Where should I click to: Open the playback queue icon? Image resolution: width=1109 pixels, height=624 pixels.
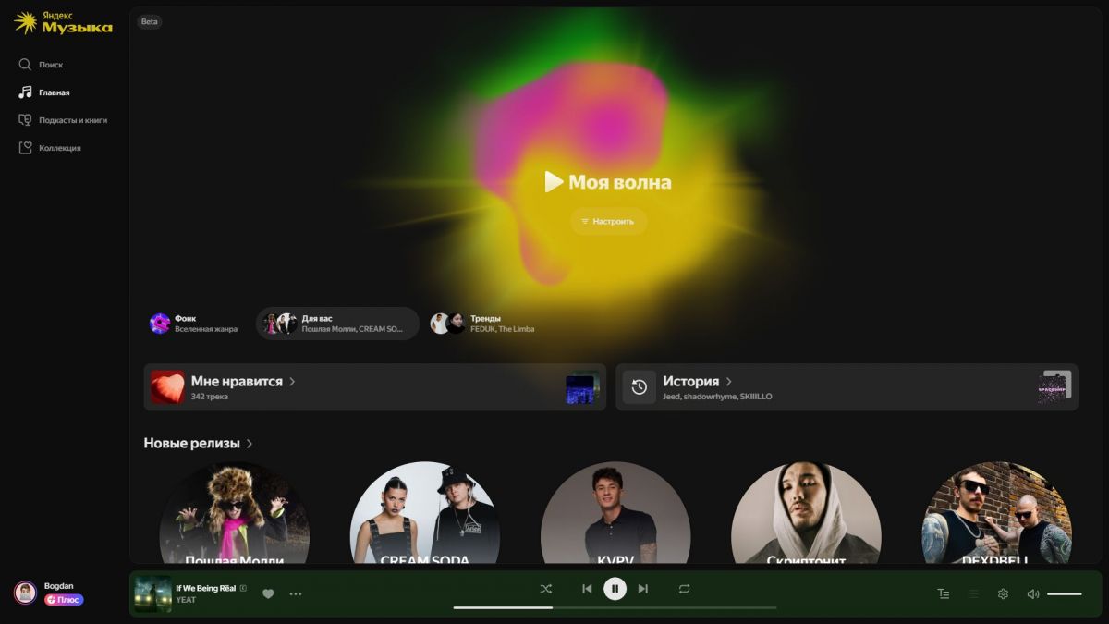point(973,594)
